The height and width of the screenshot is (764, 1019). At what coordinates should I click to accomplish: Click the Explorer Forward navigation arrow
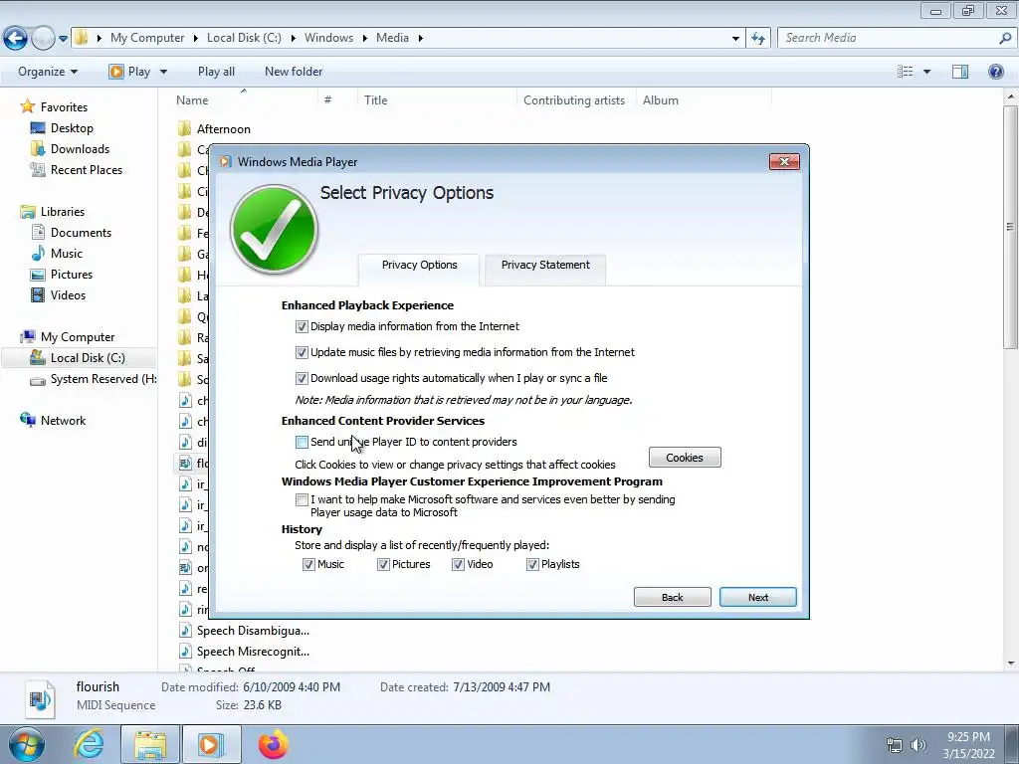(43, 39)
